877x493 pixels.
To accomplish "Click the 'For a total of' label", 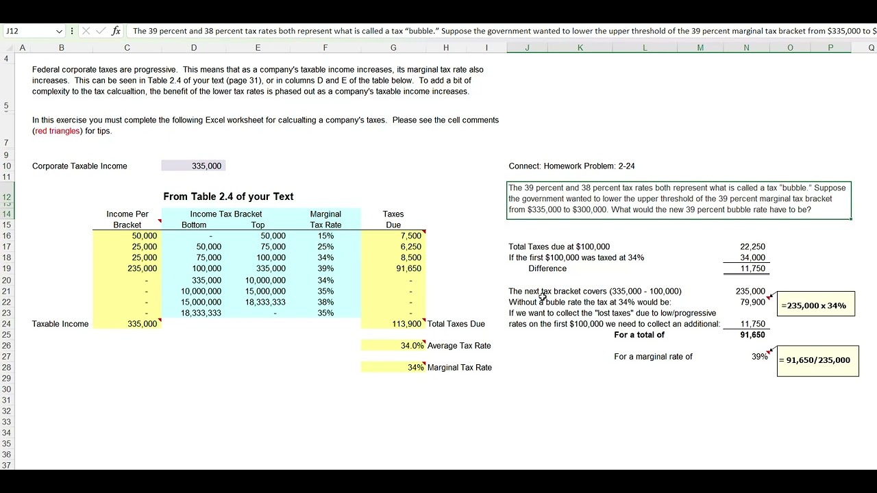I will point(639,335).
